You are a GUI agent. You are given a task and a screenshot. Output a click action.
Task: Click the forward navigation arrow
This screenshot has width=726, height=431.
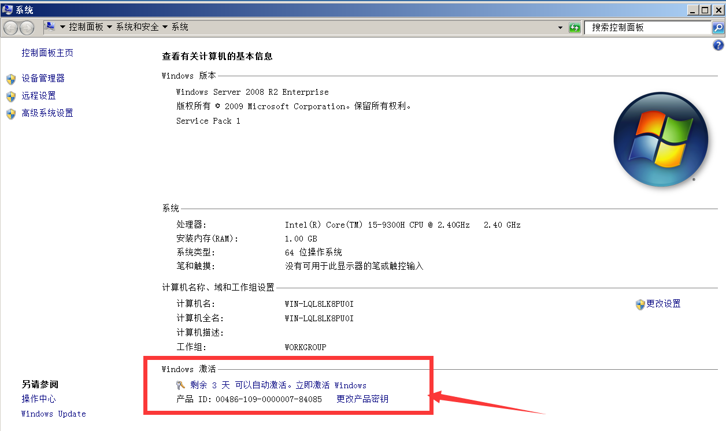click(27, 27)
